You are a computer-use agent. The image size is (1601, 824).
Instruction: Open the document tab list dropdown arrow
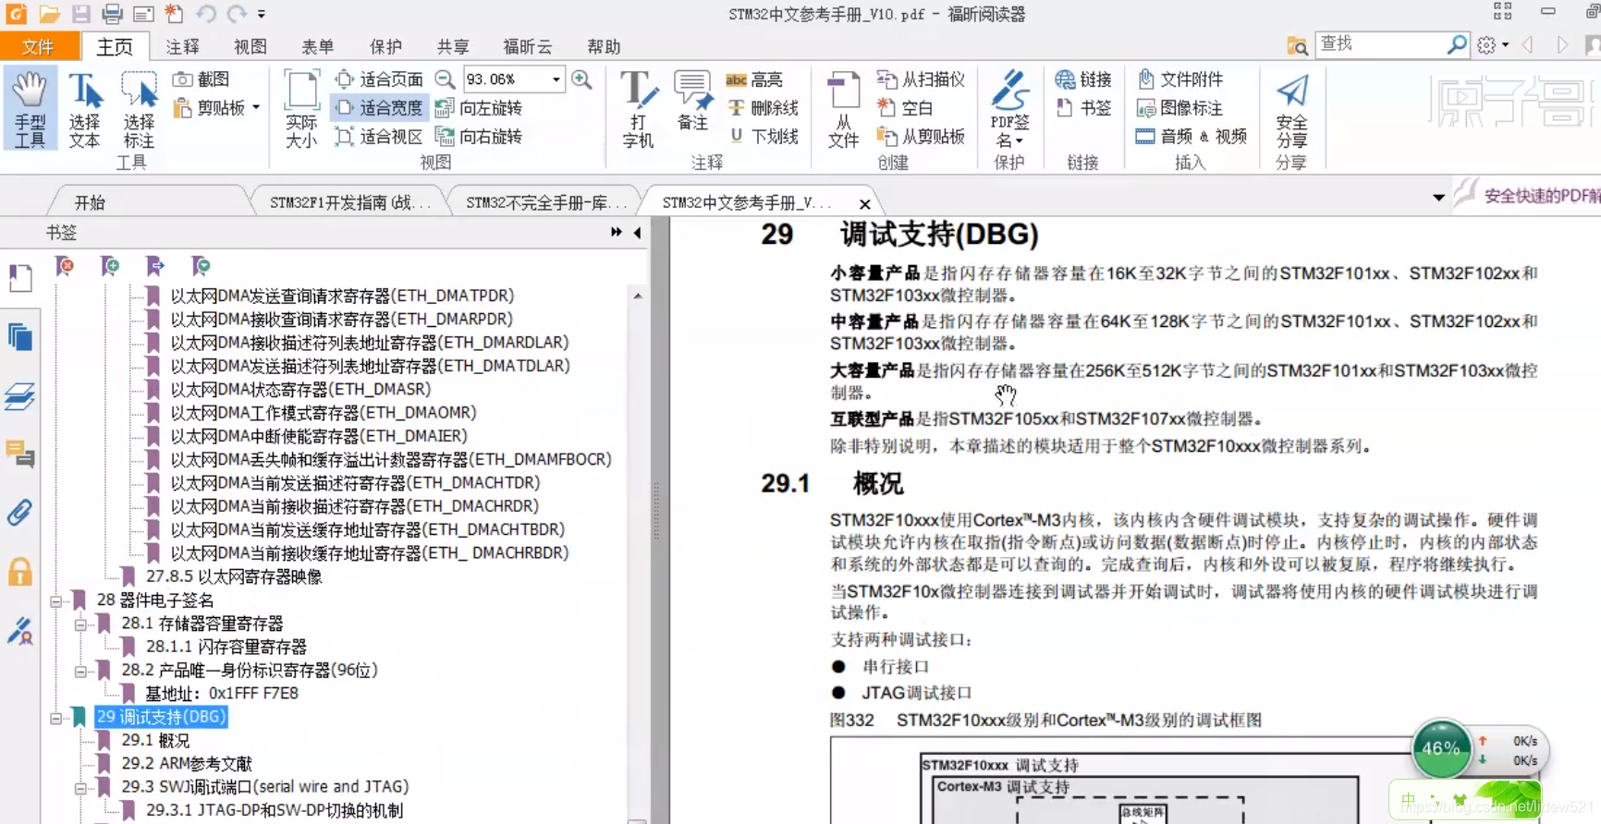[1438, 198]
